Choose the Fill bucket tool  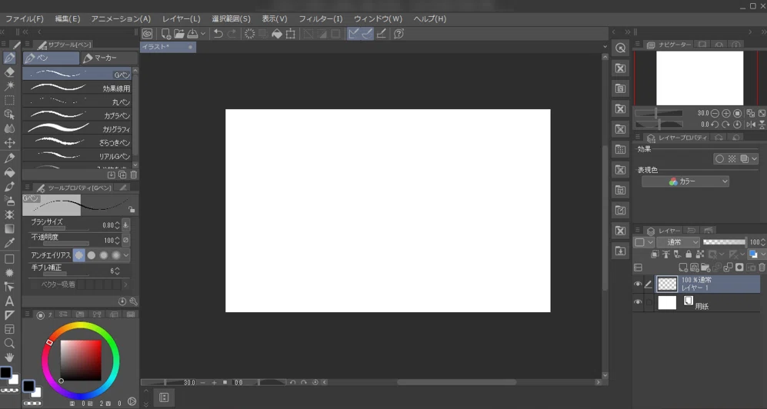(x=9, y=172)
